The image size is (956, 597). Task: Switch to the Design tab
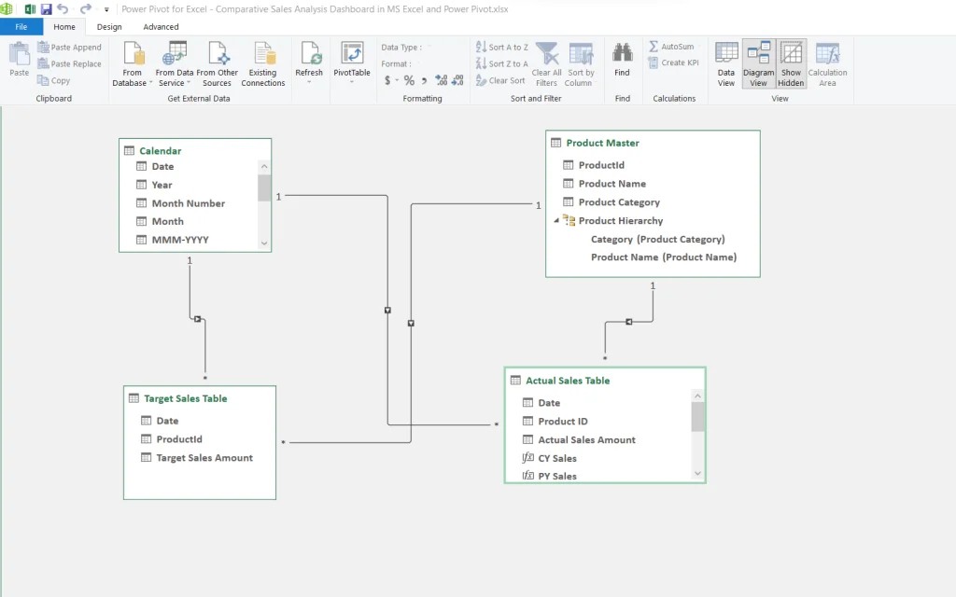pyautogui.click(x=109, y=27)
